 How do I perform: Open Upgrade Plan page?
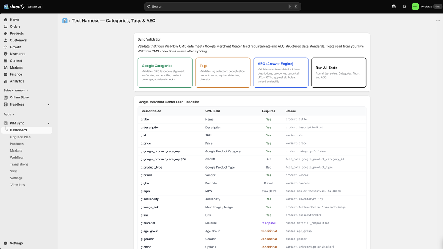tap(20, 137)
